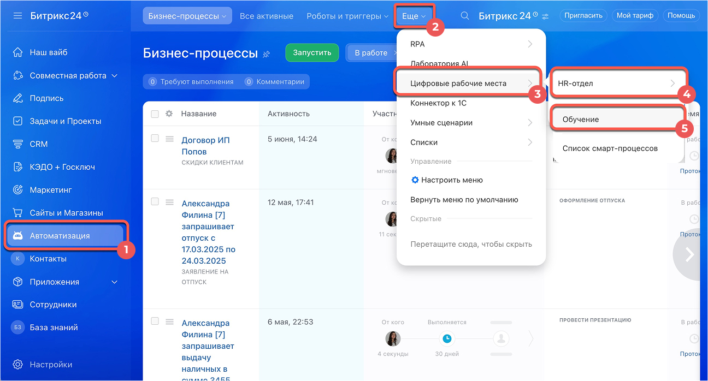
Task: Click the Помощь button
Action: tap(681, 16)
